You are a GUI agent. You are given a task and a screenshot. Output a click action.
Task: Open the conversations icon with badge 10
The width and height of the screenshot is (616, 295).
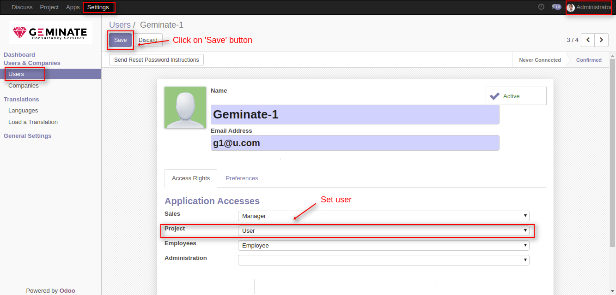click(x=556, y=7)
